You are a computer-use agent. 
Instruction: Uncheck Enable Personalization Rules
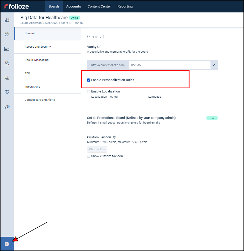click(x=89, y=80)
